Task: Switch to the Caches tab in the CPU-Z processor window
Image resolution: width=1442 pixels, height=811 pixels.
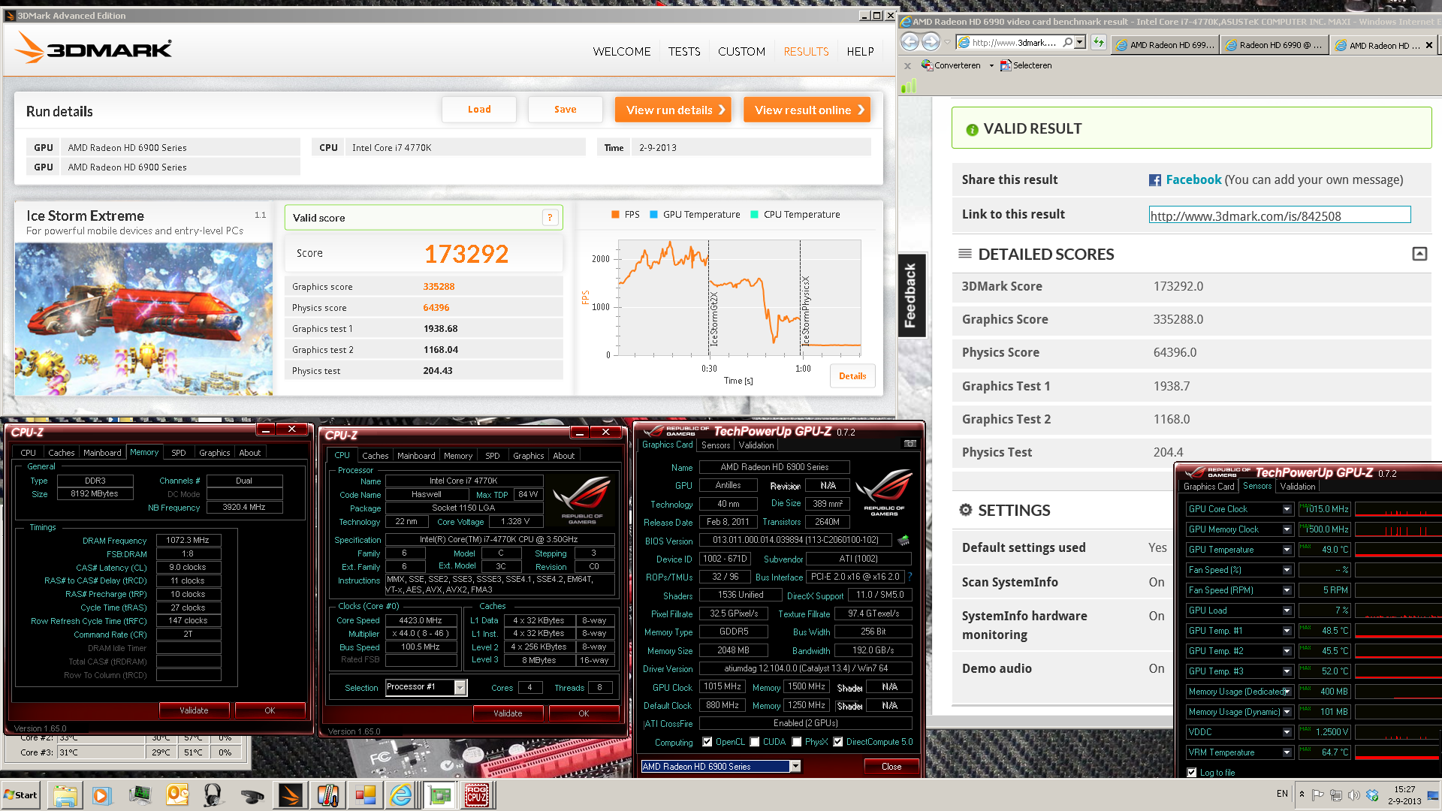Action: (x=375, y=456)
